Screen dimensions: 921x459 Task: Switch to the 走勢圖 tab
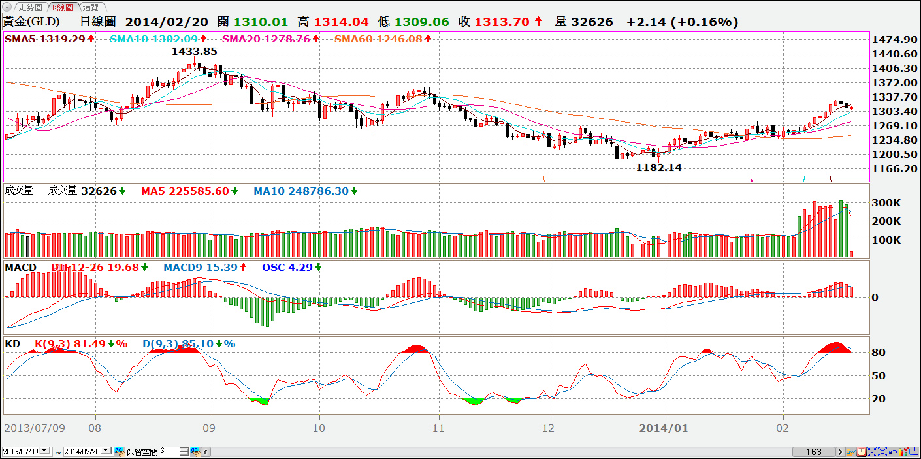pos(30,7)
